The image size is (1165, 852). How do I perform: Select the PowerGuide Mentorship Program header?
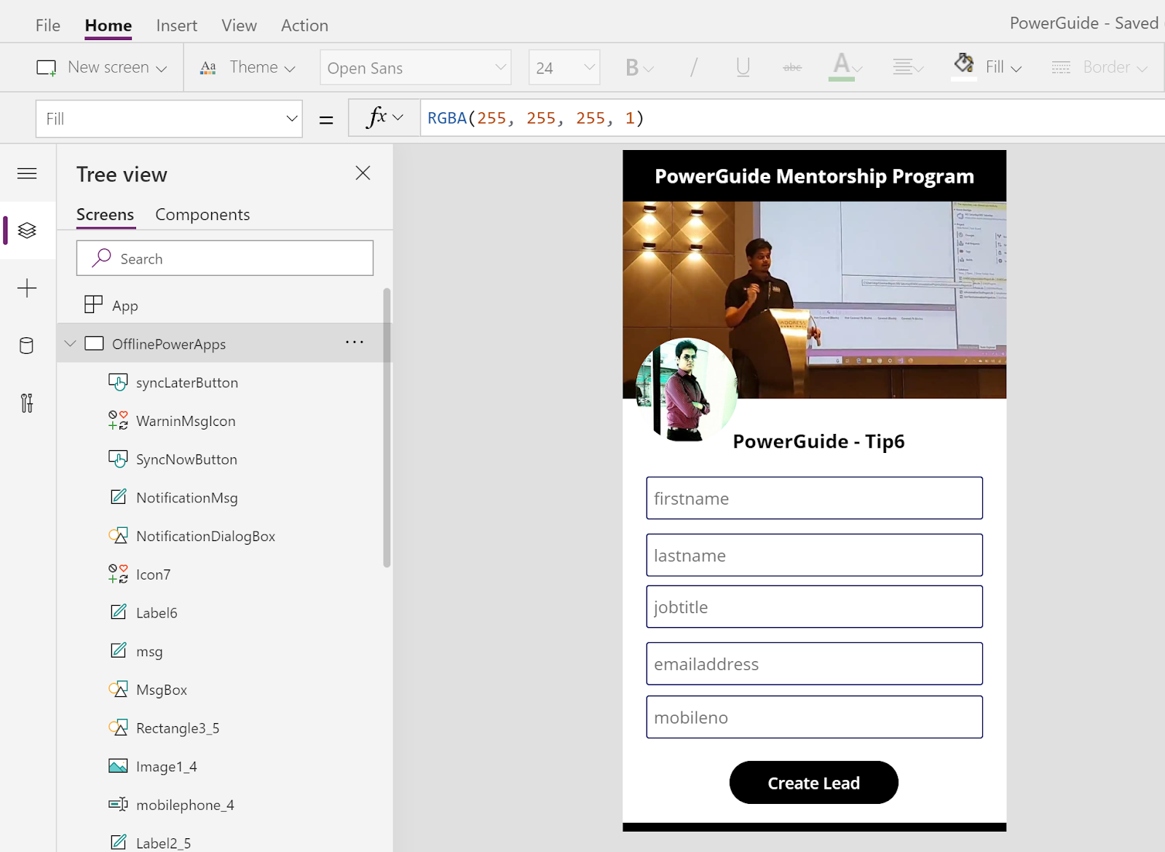tap(814, 176)
